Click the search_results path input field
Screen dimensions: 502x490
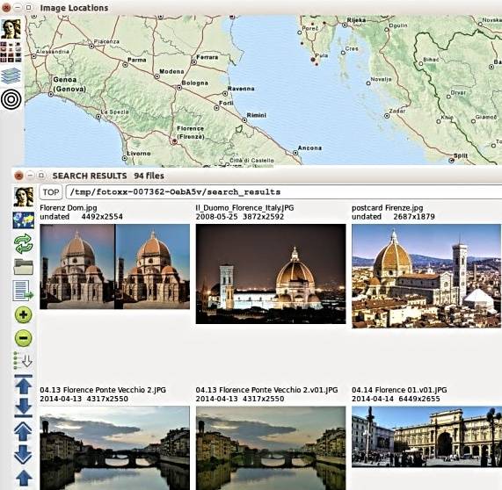point(284,192)
